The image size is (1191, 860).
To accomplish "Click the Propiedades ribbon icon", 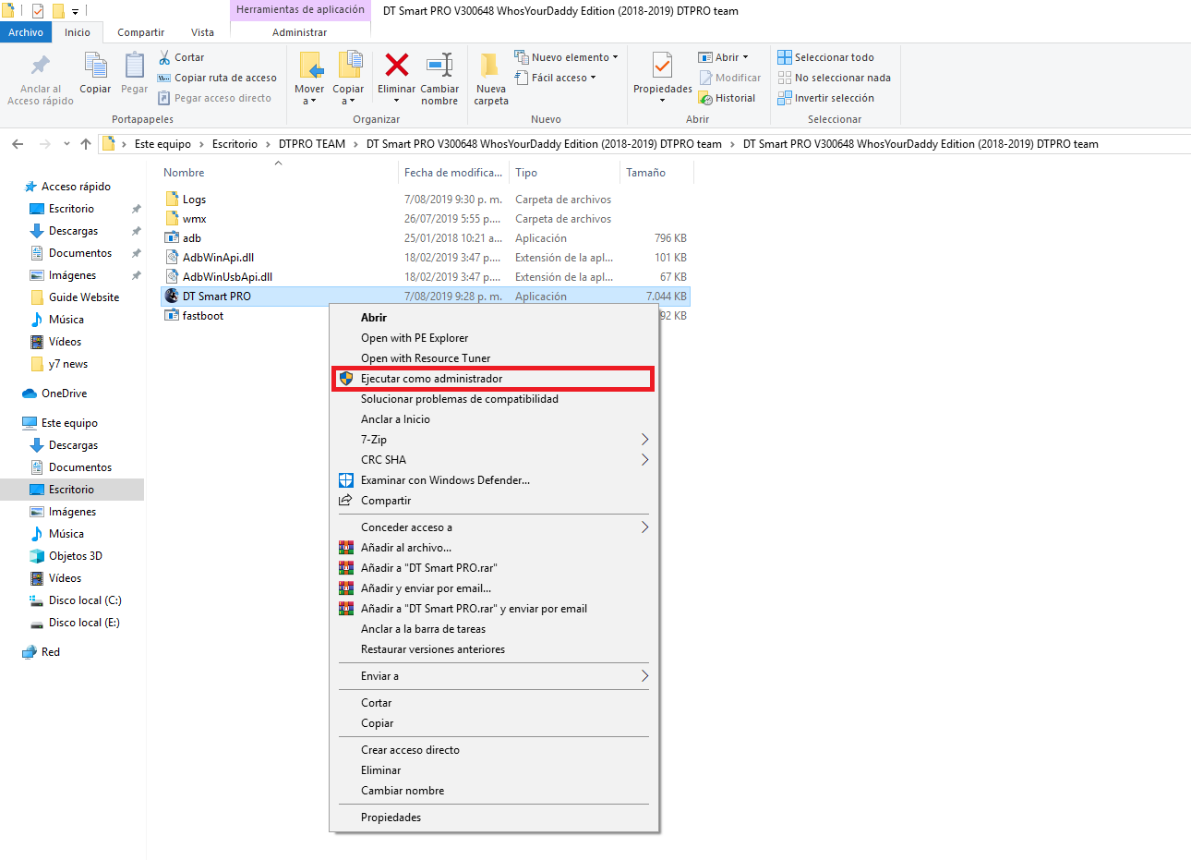I will coord(662,66).
